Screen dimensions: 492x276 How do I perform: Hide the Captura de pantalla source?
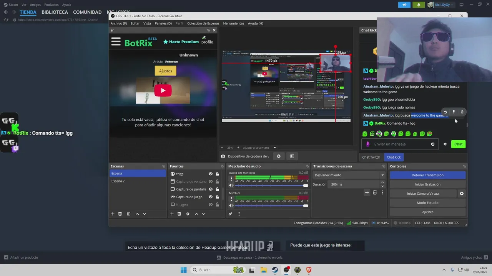click(211, 189)
